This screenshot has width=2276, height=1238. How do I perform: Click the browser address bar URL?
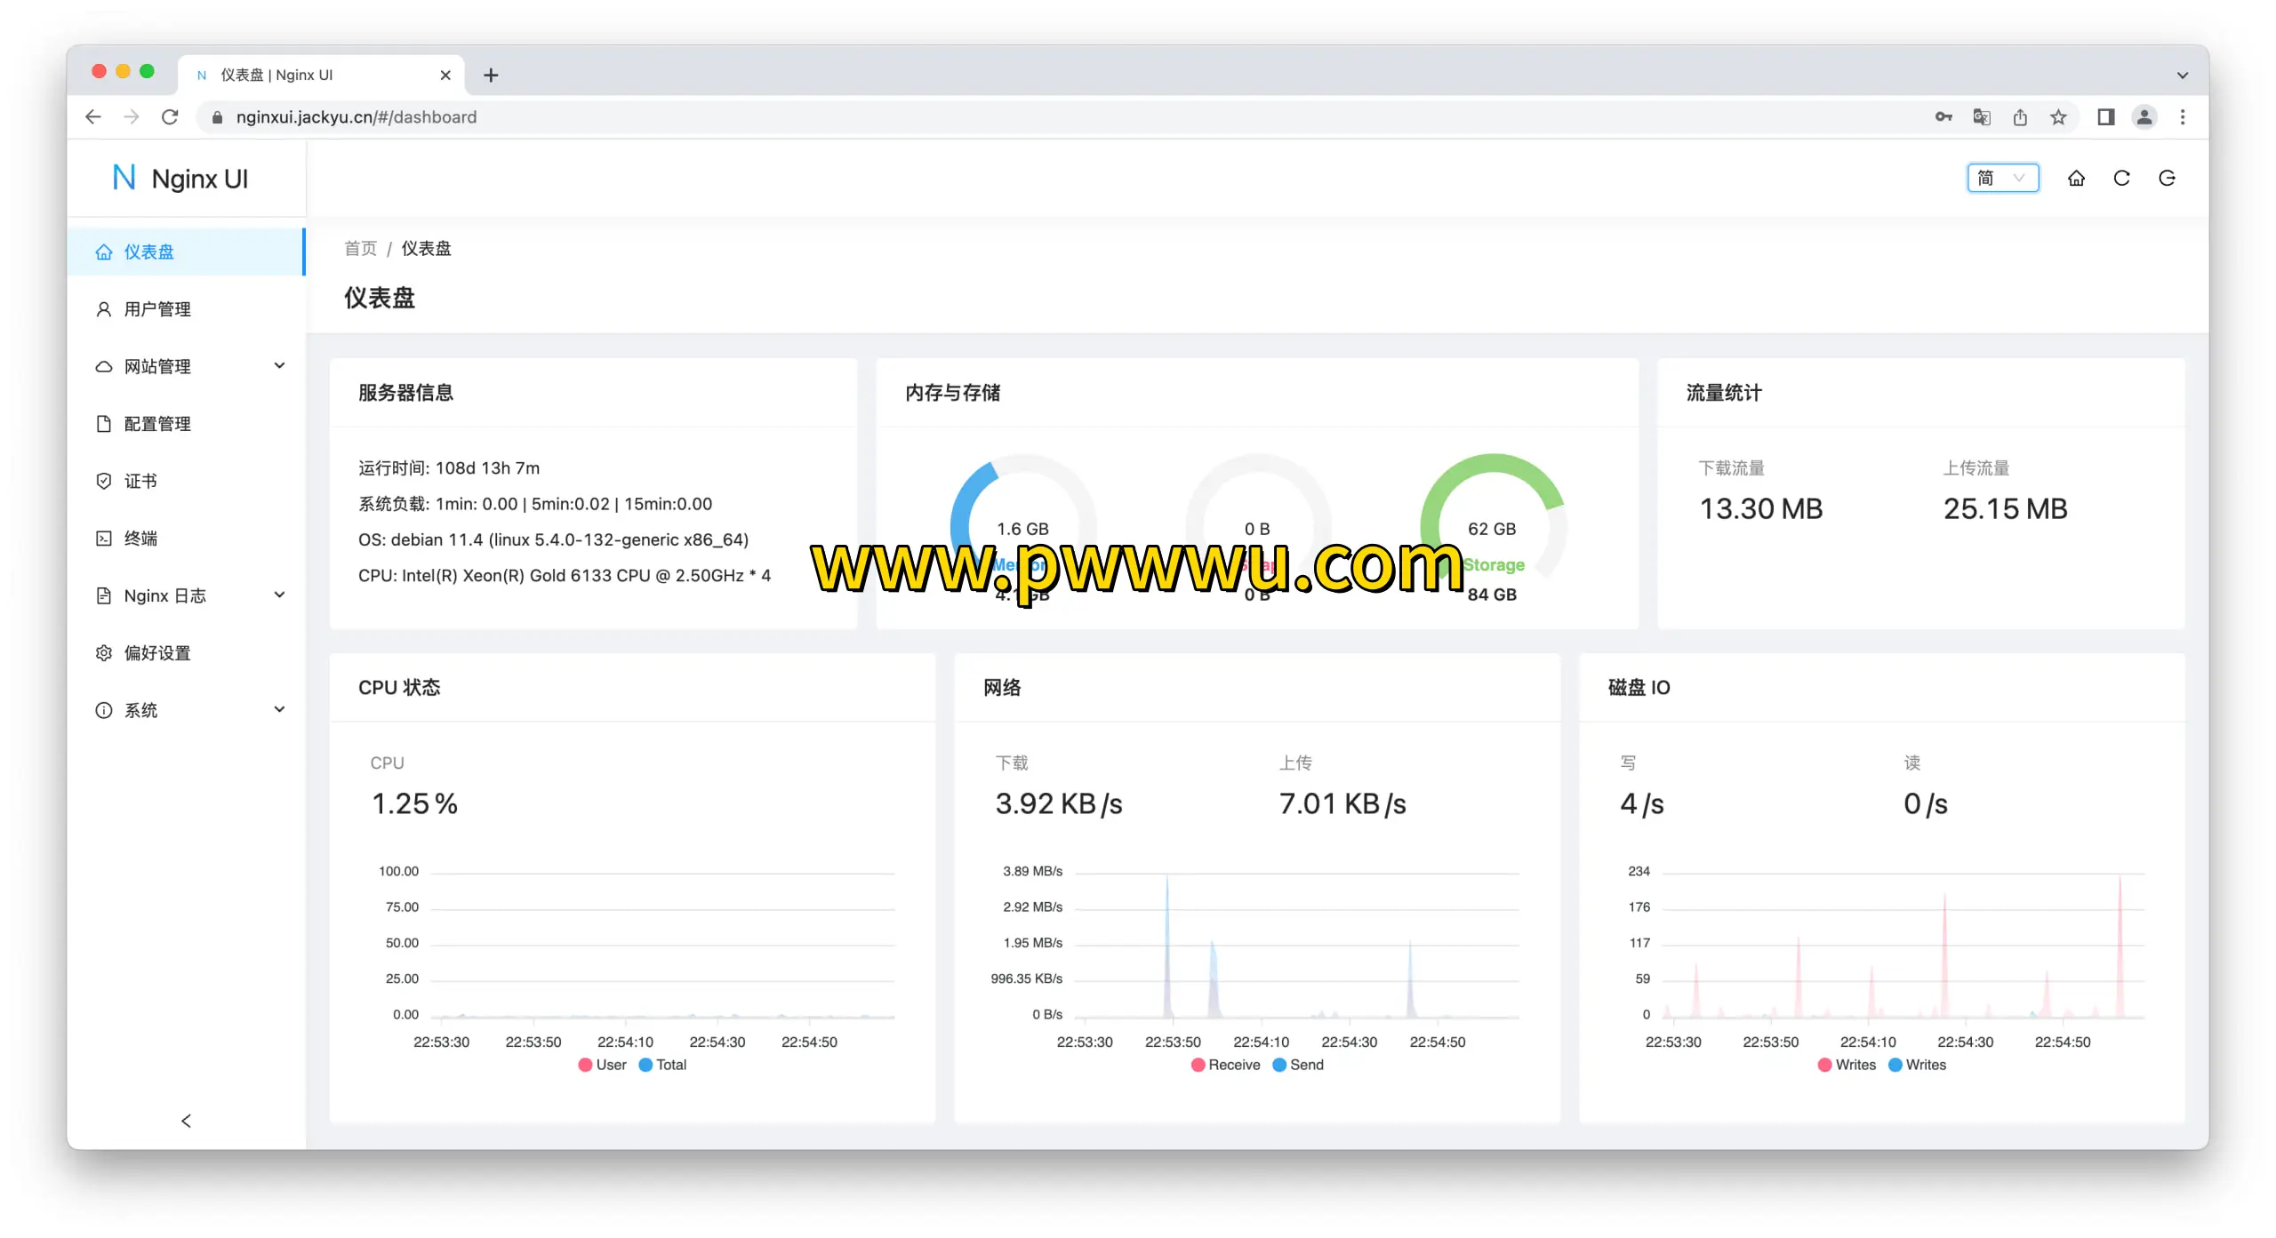tap(356, 117)
